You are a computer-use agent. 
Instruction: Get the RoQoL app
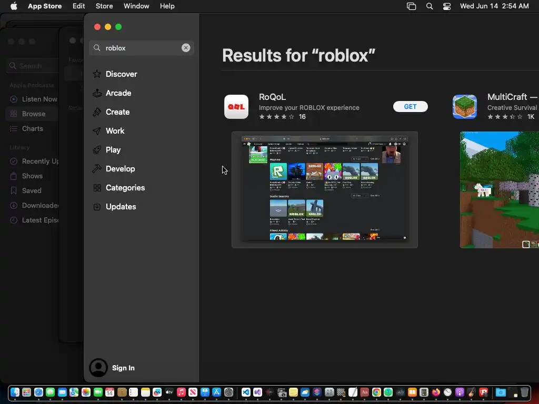click(410, 106)
